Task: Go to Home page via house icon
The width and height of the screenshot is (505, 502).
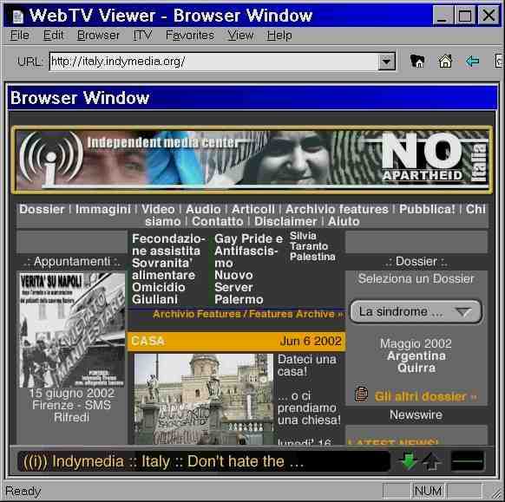Action: (445, 61)
